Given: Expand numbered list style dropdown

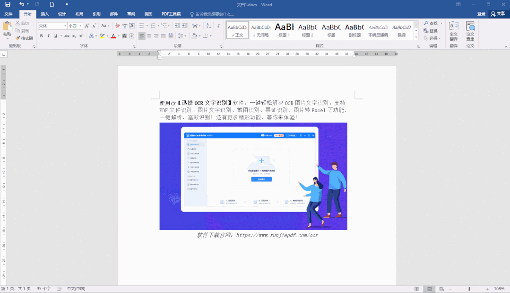Looking at the screenshot, I should 158,26.
